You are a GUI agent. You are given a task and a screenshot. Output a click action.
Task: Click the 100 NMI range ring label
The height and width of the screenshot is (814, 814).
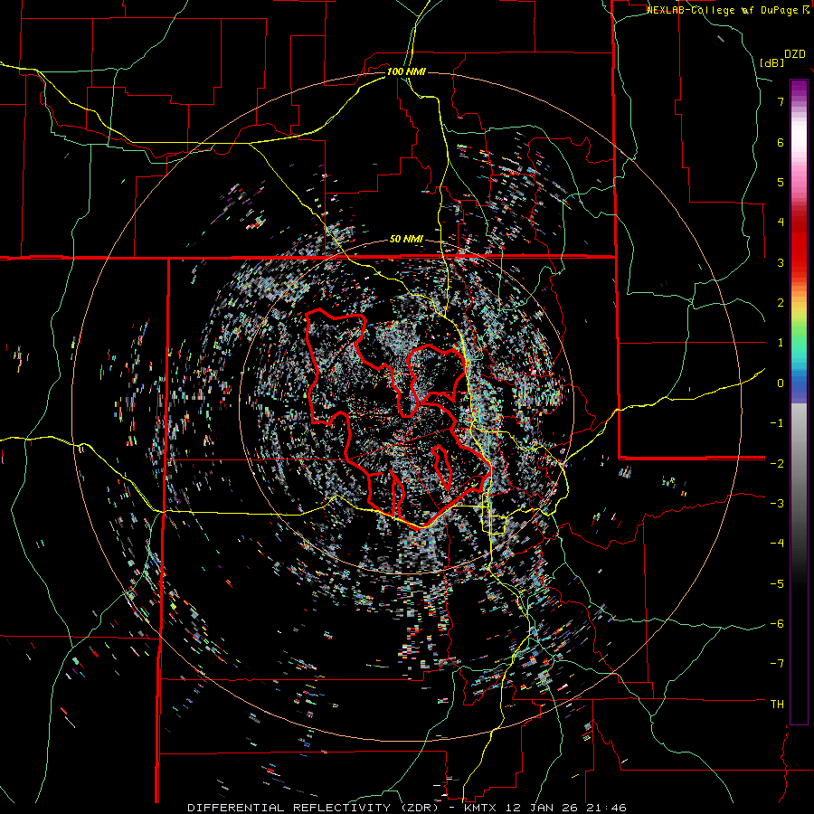click(x=406, y=71)
